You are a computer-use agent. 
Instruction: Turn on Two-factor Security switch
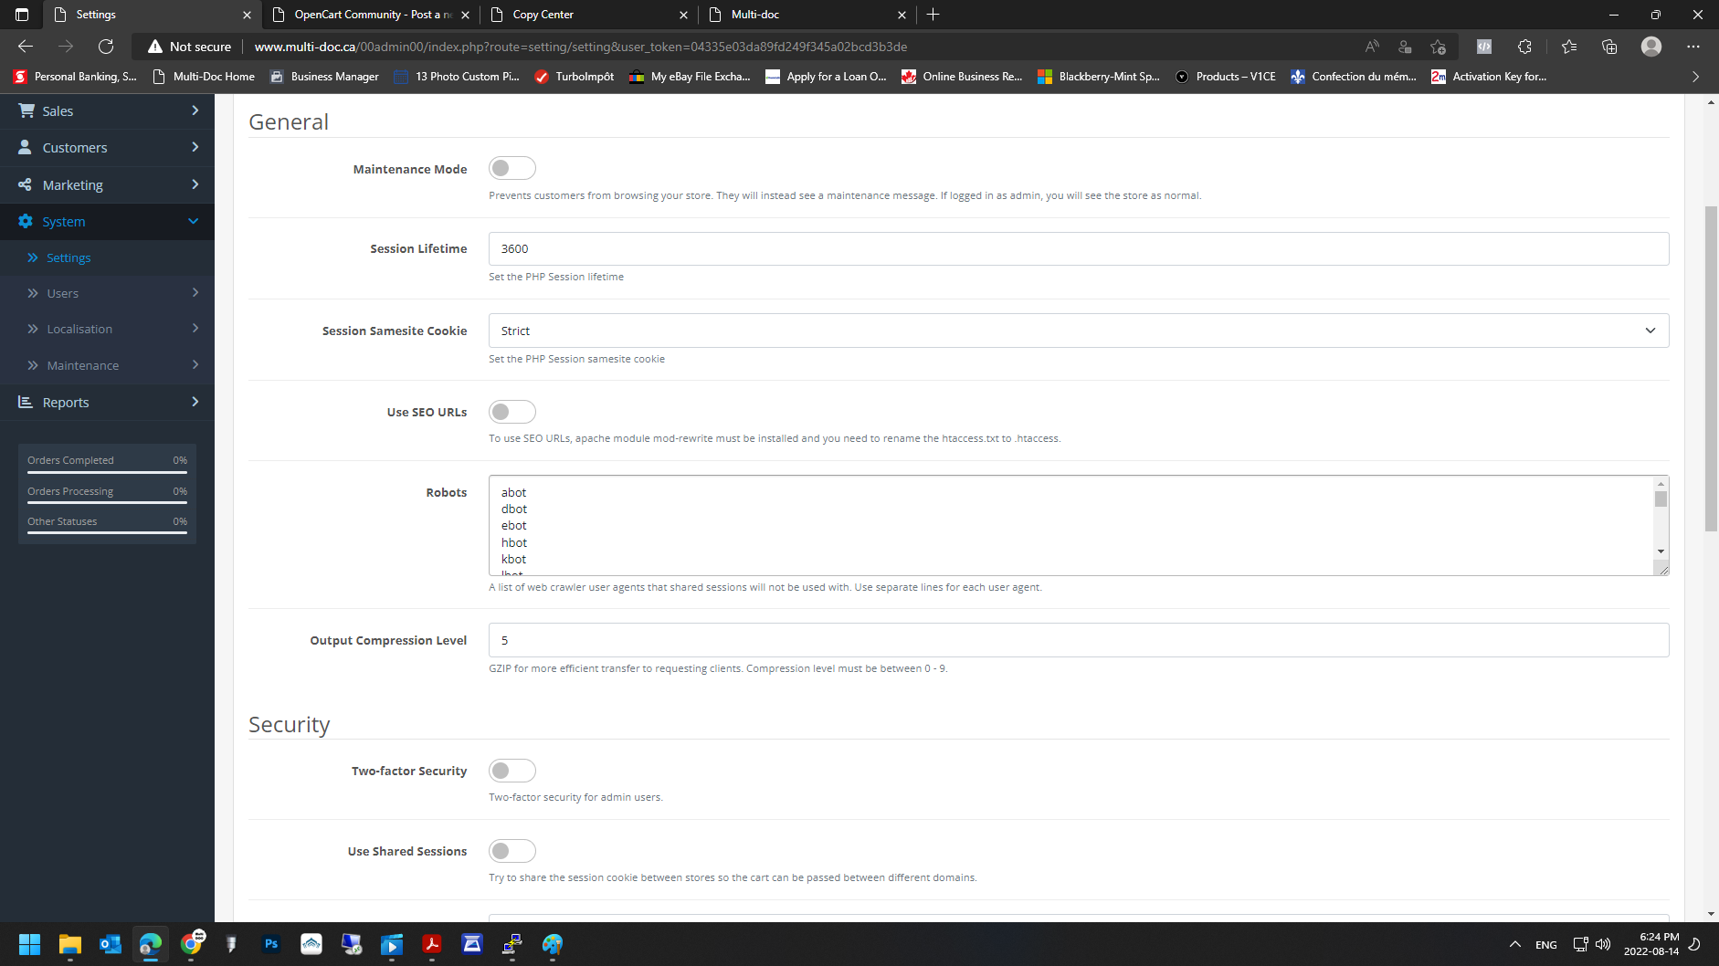pos(511,771)
